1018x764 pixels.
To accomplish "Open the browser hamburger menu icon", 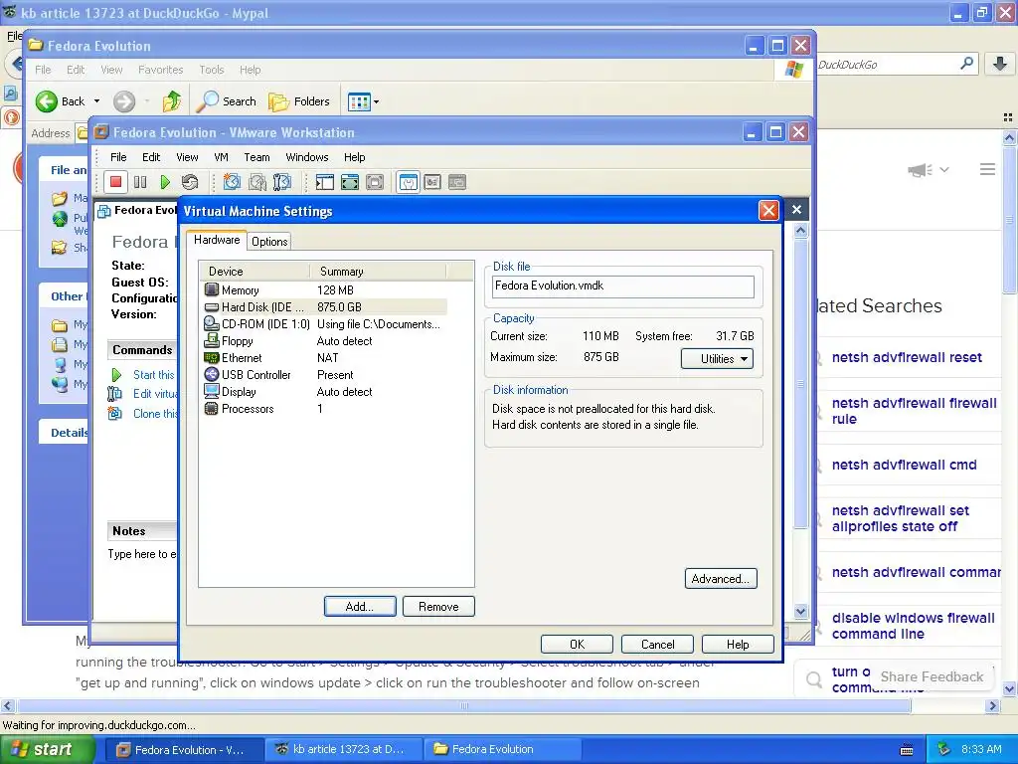I will (x=987, y=169).
